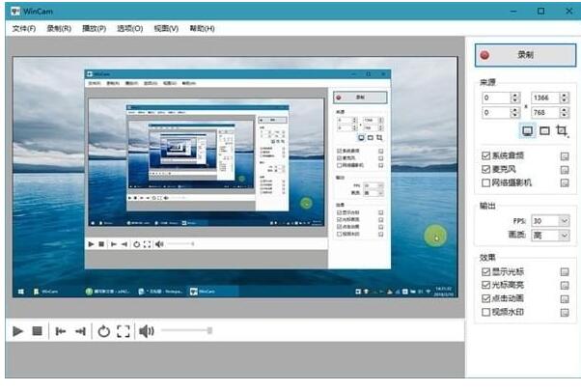Click the Play button in playback bar
This screenshot has height=391, width=581.
point(17,331)
